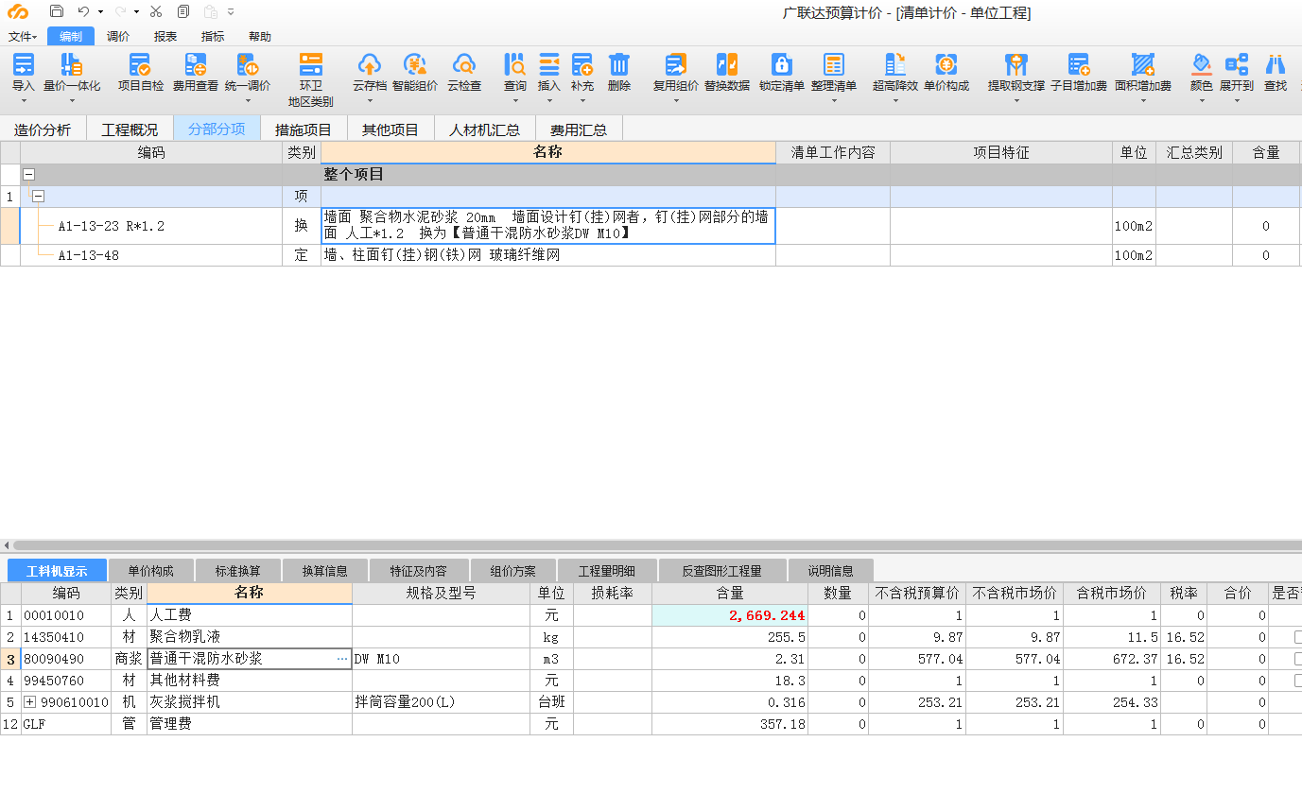Click the 量价一体化 toolbar icon
The width and height of the screenshot is (1302, 811).
coord(71,65)
